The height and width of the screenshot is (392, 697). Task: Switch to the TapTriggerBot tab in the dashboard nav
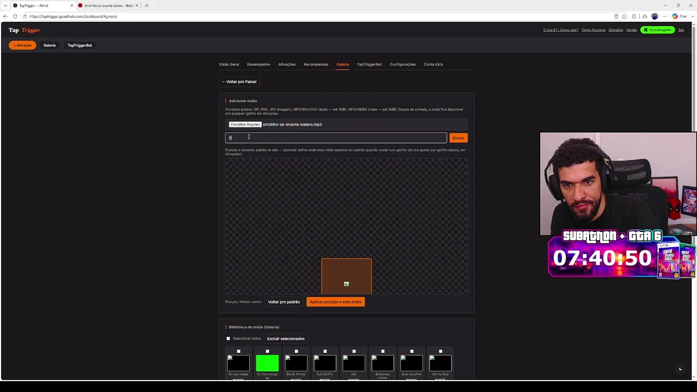pyautogui.click(x=369, y=64)
